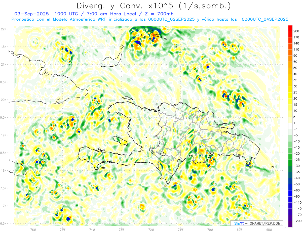Viewport: 302px width, 233px height.
Task: Click the '72W' longitude label
Action: [151, 229]
